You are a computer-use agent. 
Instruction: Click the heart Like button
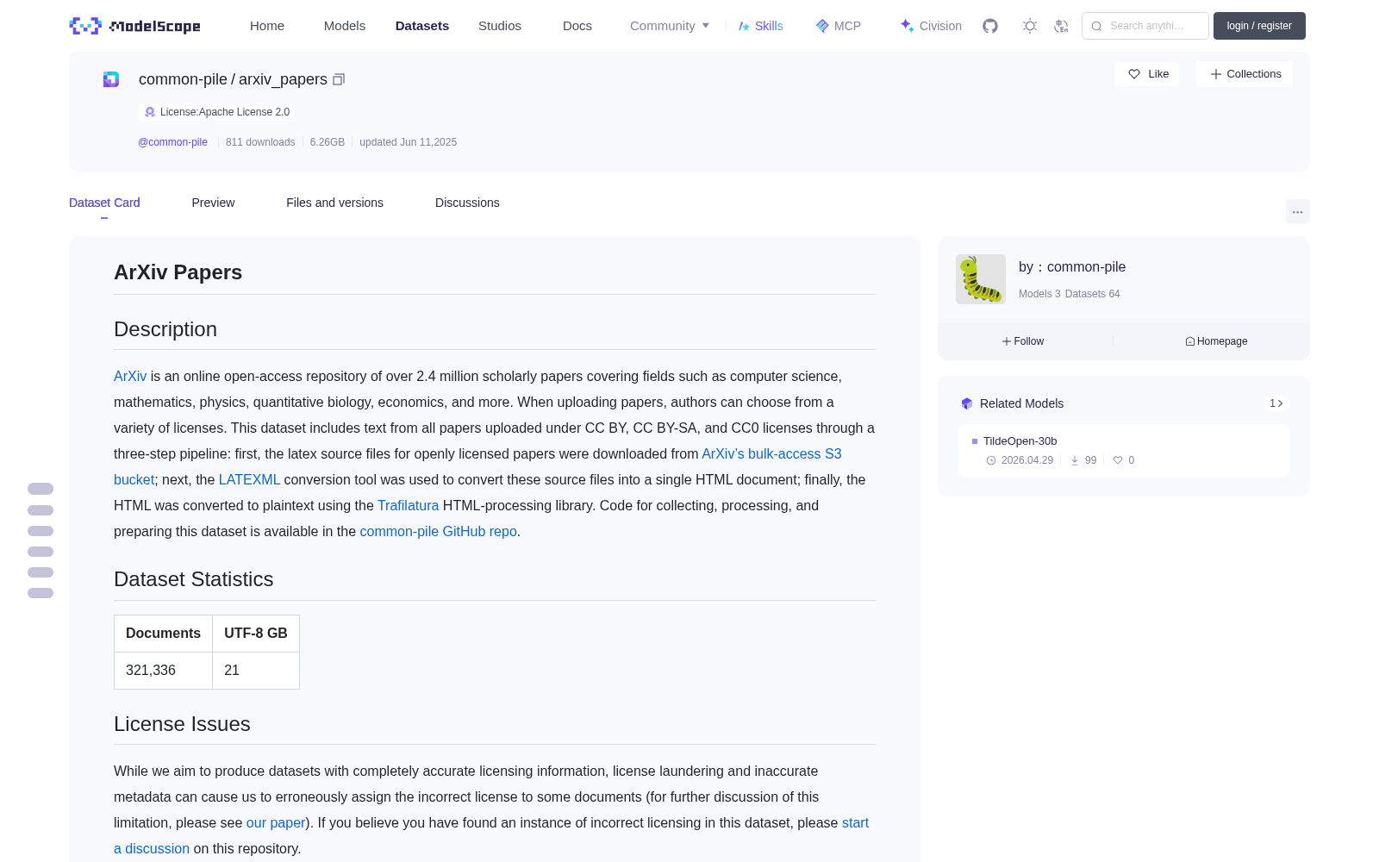pos(1148,74)
